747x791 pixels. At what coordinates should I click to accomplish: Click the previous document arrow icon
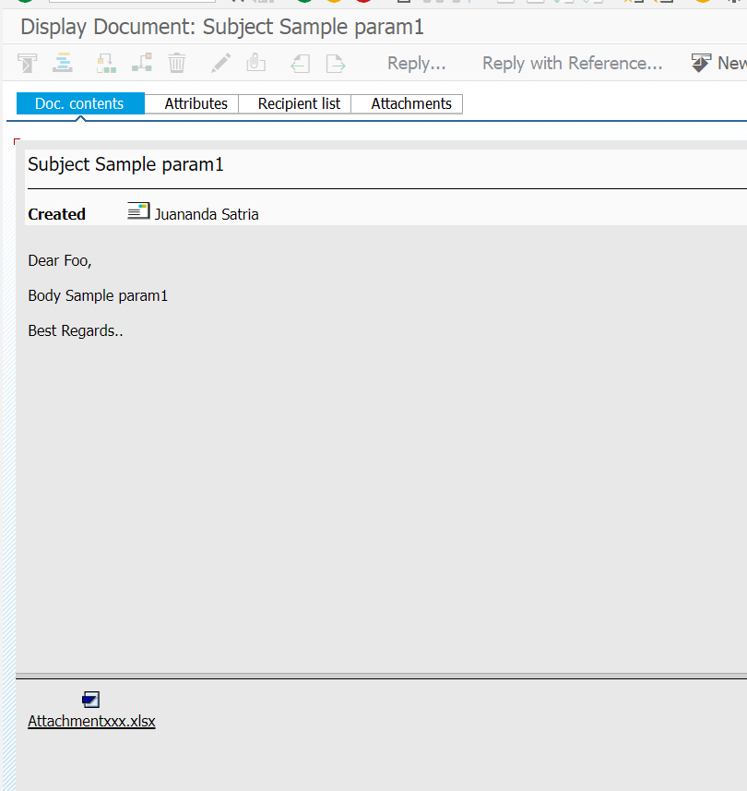(300, 64)
